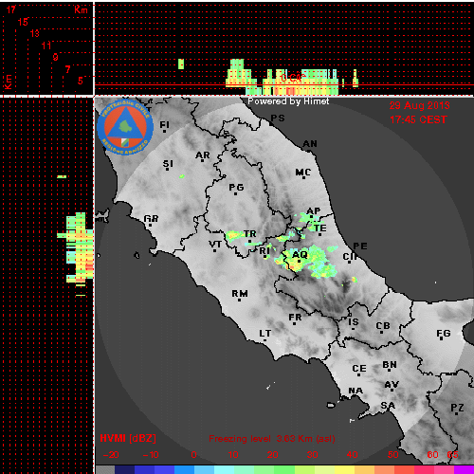Click the Protezione Civile Abruzzo logo
Screen dimensions: 474x474
click(125, 127)
